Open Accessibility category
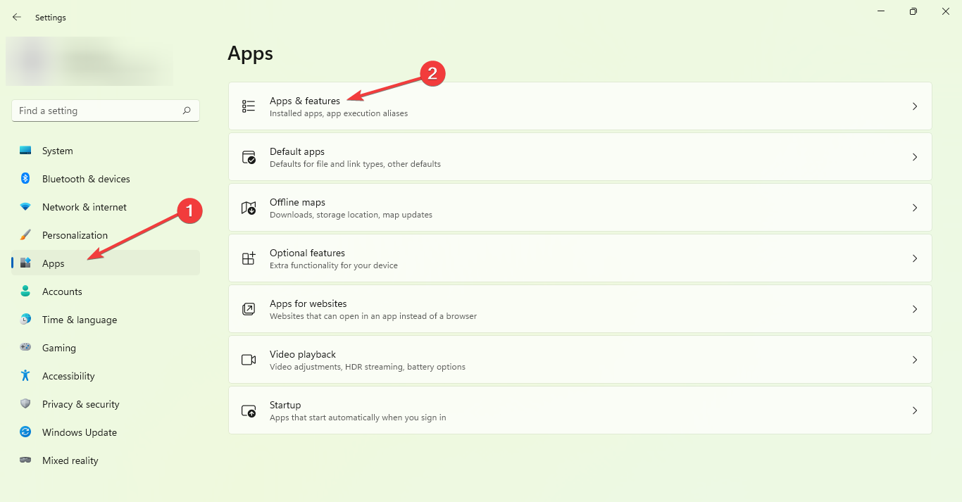Image resolution: width=962 pixels, height=502 pixels. coord(106,376)
